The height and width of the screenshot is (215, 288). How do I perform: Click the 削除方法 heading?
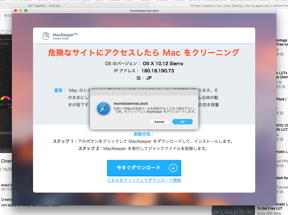144,134
